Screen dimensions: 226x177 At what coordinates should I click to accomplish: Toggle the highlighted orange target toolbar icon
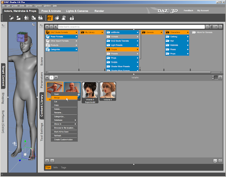tap(50, 18)
